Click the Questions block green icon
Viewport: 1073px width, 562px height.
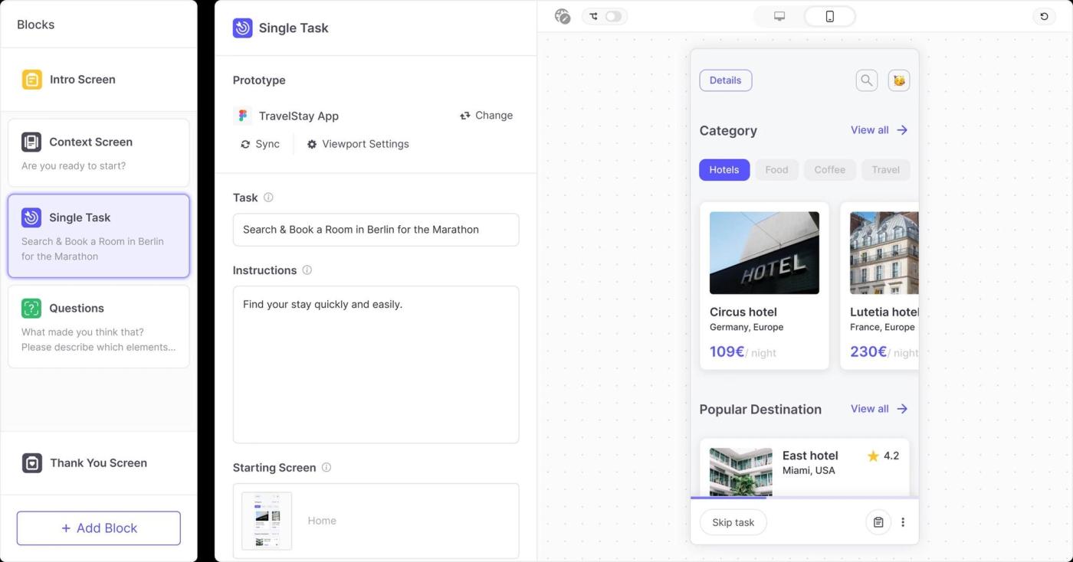point(31,309)
